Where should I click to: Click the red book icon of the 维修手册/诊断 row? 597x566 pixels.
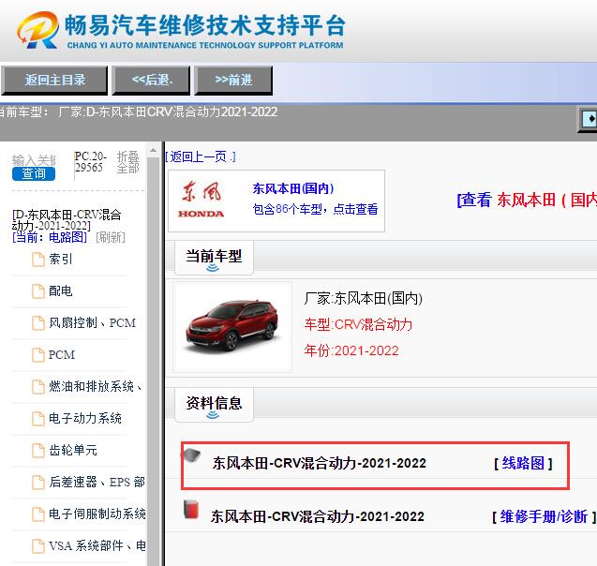(x=191, y=509)
